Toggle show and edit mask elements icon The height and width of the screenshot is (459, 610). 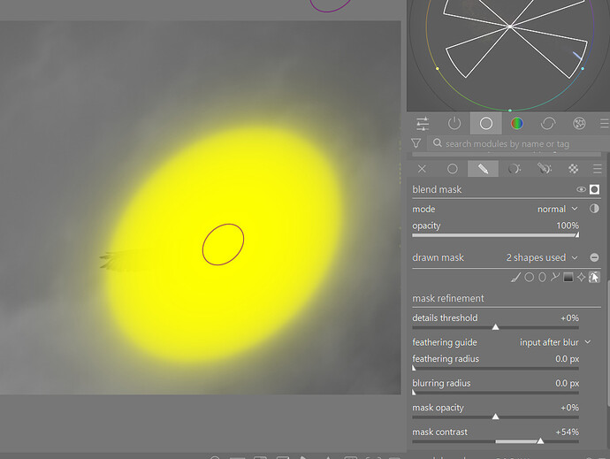pyautogui.click(x=594, y=277)
